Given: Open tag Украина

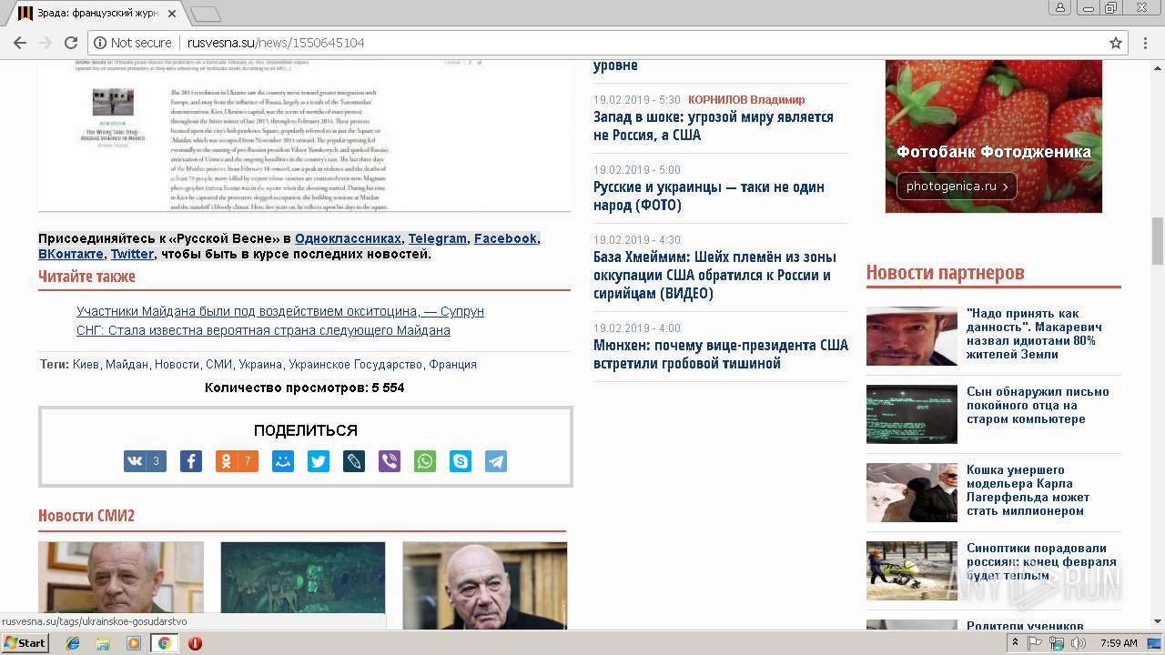Looking at the screenshot, I should pos(260,364).
